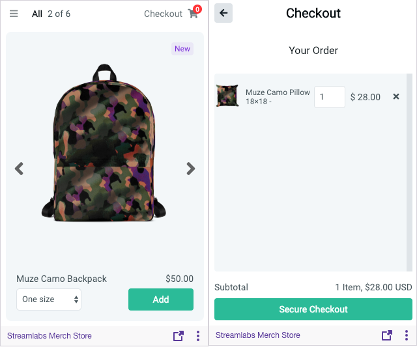This screenshot has width=417, height=347.
Task: Remove Muze Camo Pillow from order
Action: [x=396, y=97]
